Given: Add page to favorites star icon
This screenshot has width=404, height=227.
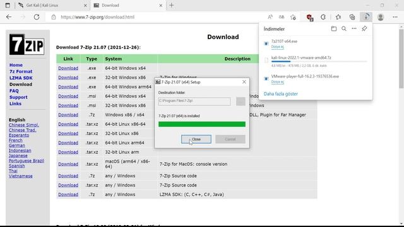Looking at the screenshot, I should pyautogui.click(x=293, y=17).
